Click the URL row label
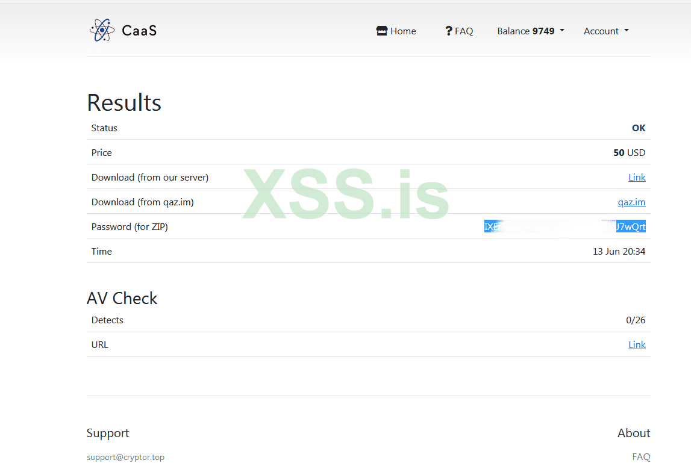 click(x=99, y=344)
